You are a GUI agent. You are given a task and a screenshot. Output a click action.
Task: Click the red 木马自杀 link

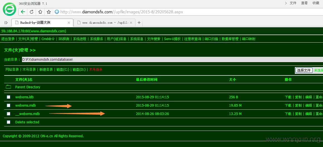click(x=96, y=70)
